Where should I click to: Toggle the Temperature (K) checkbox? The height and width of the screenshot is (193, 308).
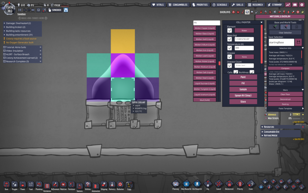pos(229,48)
